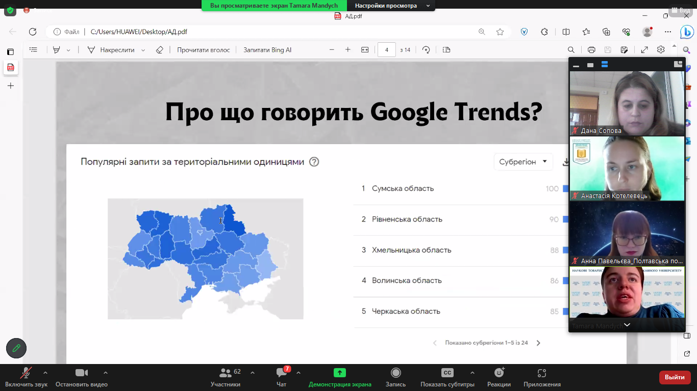Go to next page of subregions
Image resolution: width=697 pixels, height=391 pixels.
point(538,343)
